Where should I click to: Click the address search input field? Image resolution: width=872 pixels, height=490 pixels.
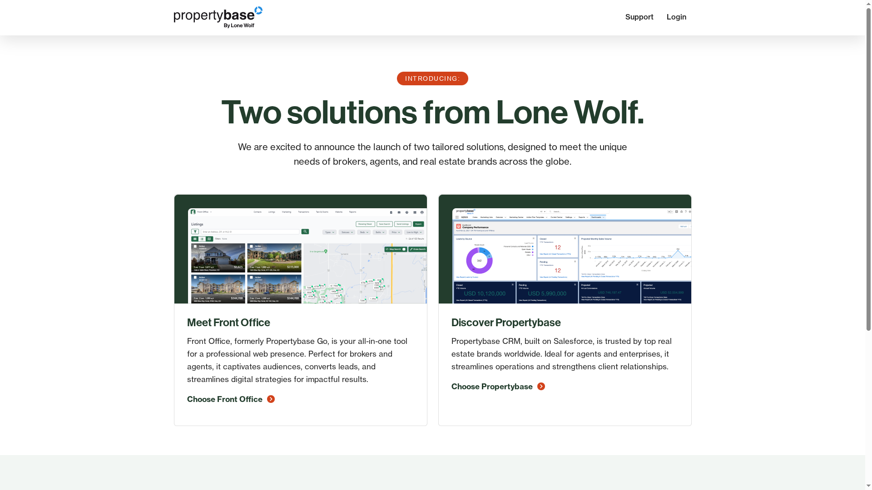(250, 231)
